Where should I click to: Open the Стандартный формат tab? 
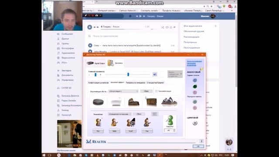[x=155, y=83]
